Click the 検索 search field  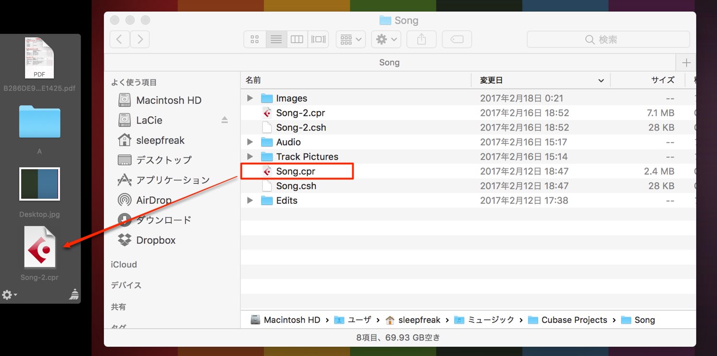click(x=608, y=39)
